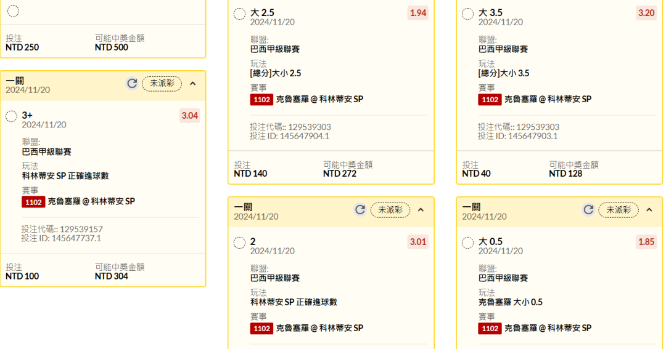Click 投注 ID: 145647903.1
Viewport: 666px width, 349px height.
(x=518, y=136)
